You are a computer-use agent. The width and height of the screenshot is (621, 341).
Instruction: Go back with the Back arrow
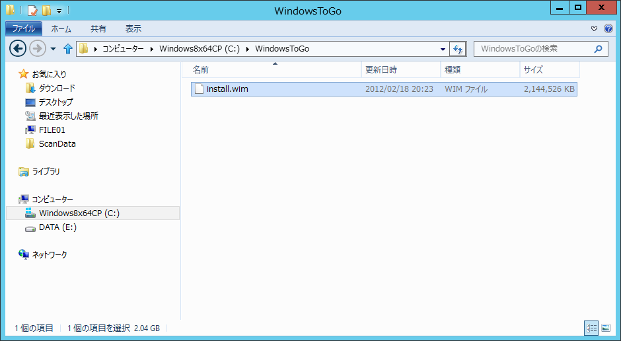click(18, 49)
